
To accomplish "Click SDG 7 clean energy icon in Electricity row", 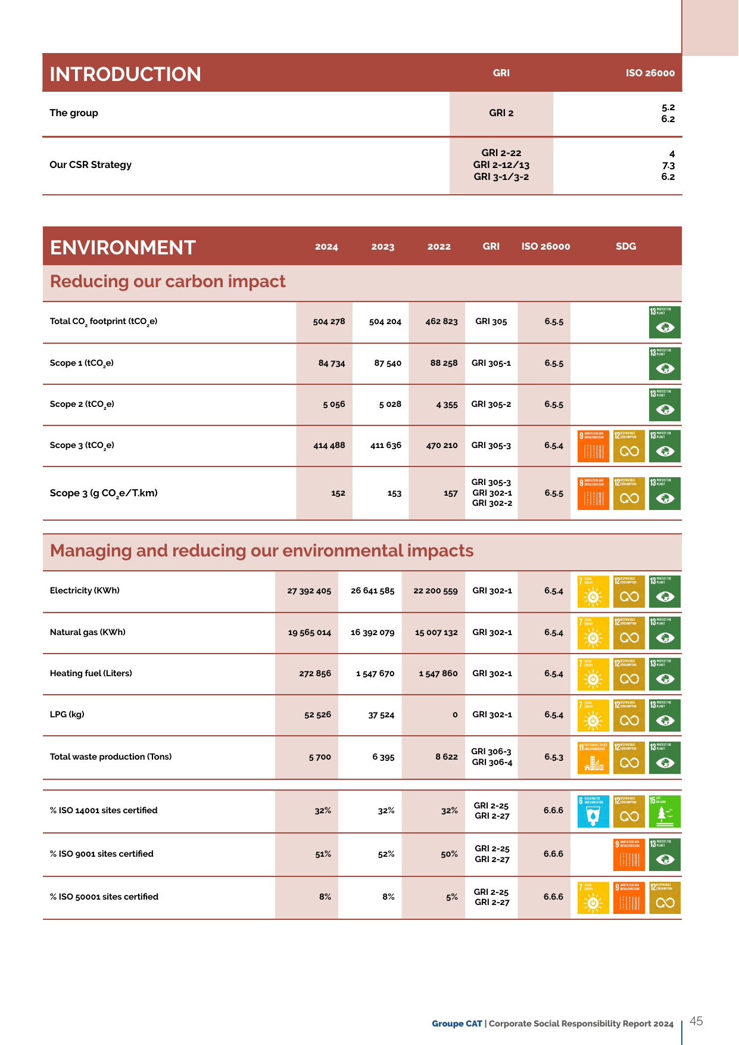I will point(594,592).
